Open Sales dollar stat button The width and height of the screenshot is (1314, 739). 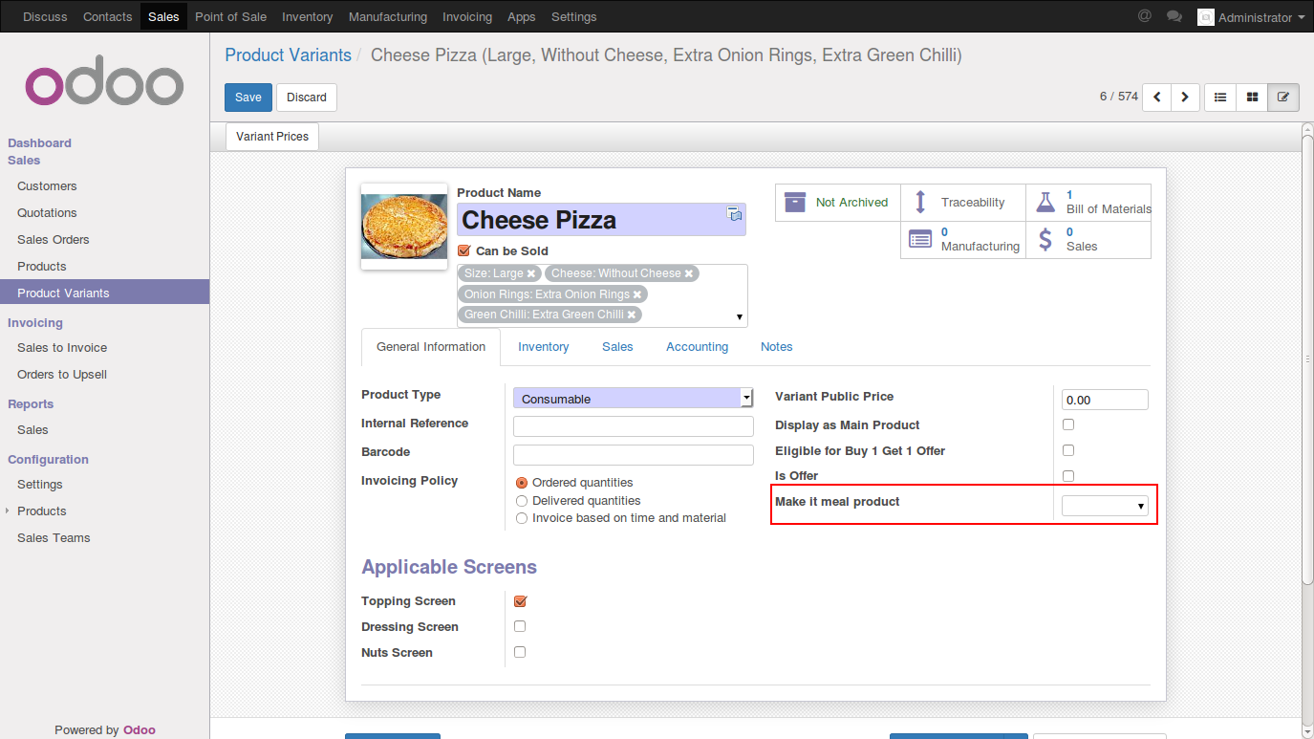[1088, 240]
